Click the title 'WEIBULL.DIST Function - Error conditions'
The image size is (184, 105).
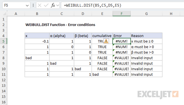pyautogui.click(x=60, y=25)
